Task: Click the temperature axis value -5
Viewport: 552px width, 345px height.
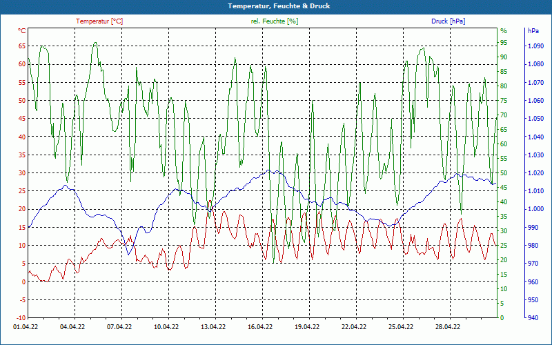Action: [22, 300]
